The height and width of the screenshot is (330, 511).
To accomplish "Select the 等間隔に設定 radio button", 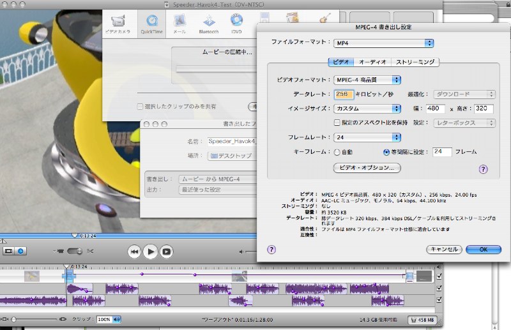I will (386, 152).
